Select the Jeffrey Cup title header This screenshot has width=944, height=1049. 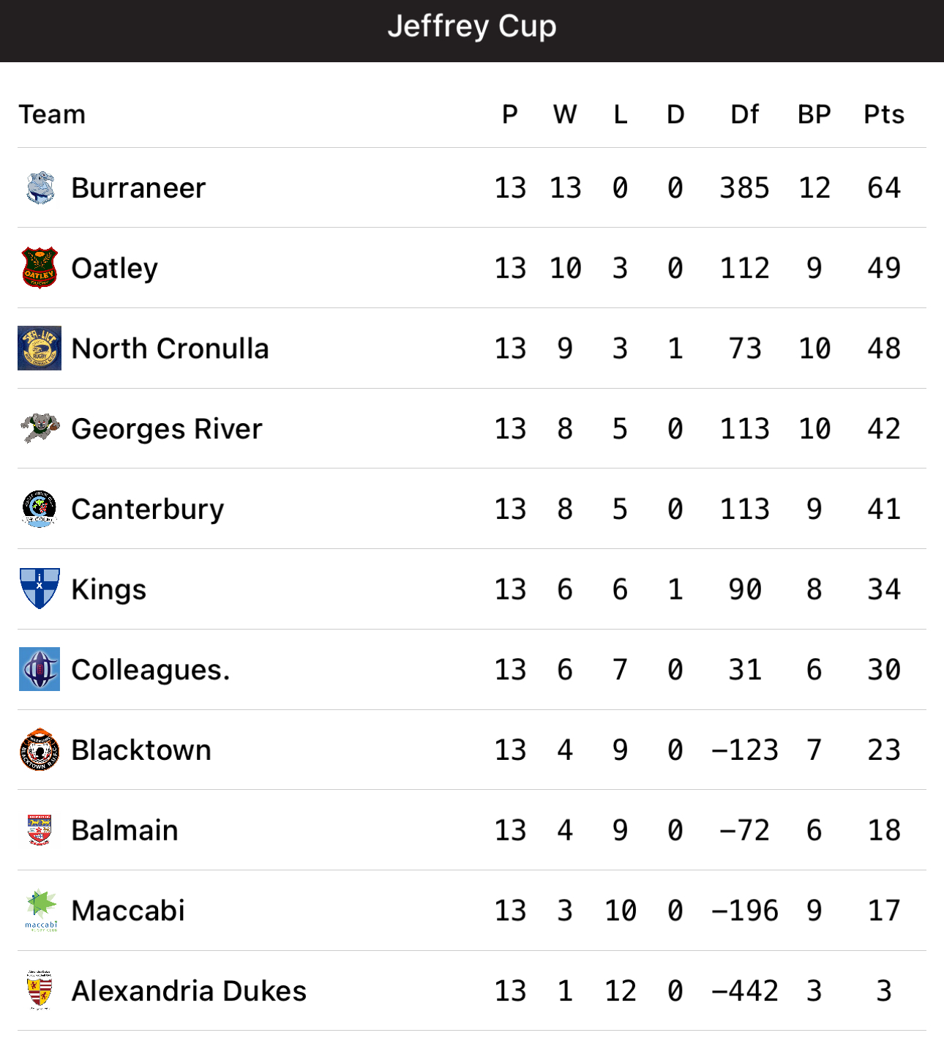[x=472, y=26]
